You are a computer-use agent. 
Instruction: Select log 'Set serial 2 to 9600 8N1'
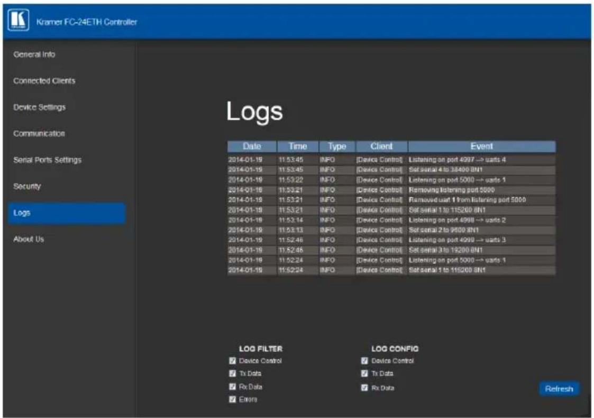pyautogui.click(x=391, y=230)
